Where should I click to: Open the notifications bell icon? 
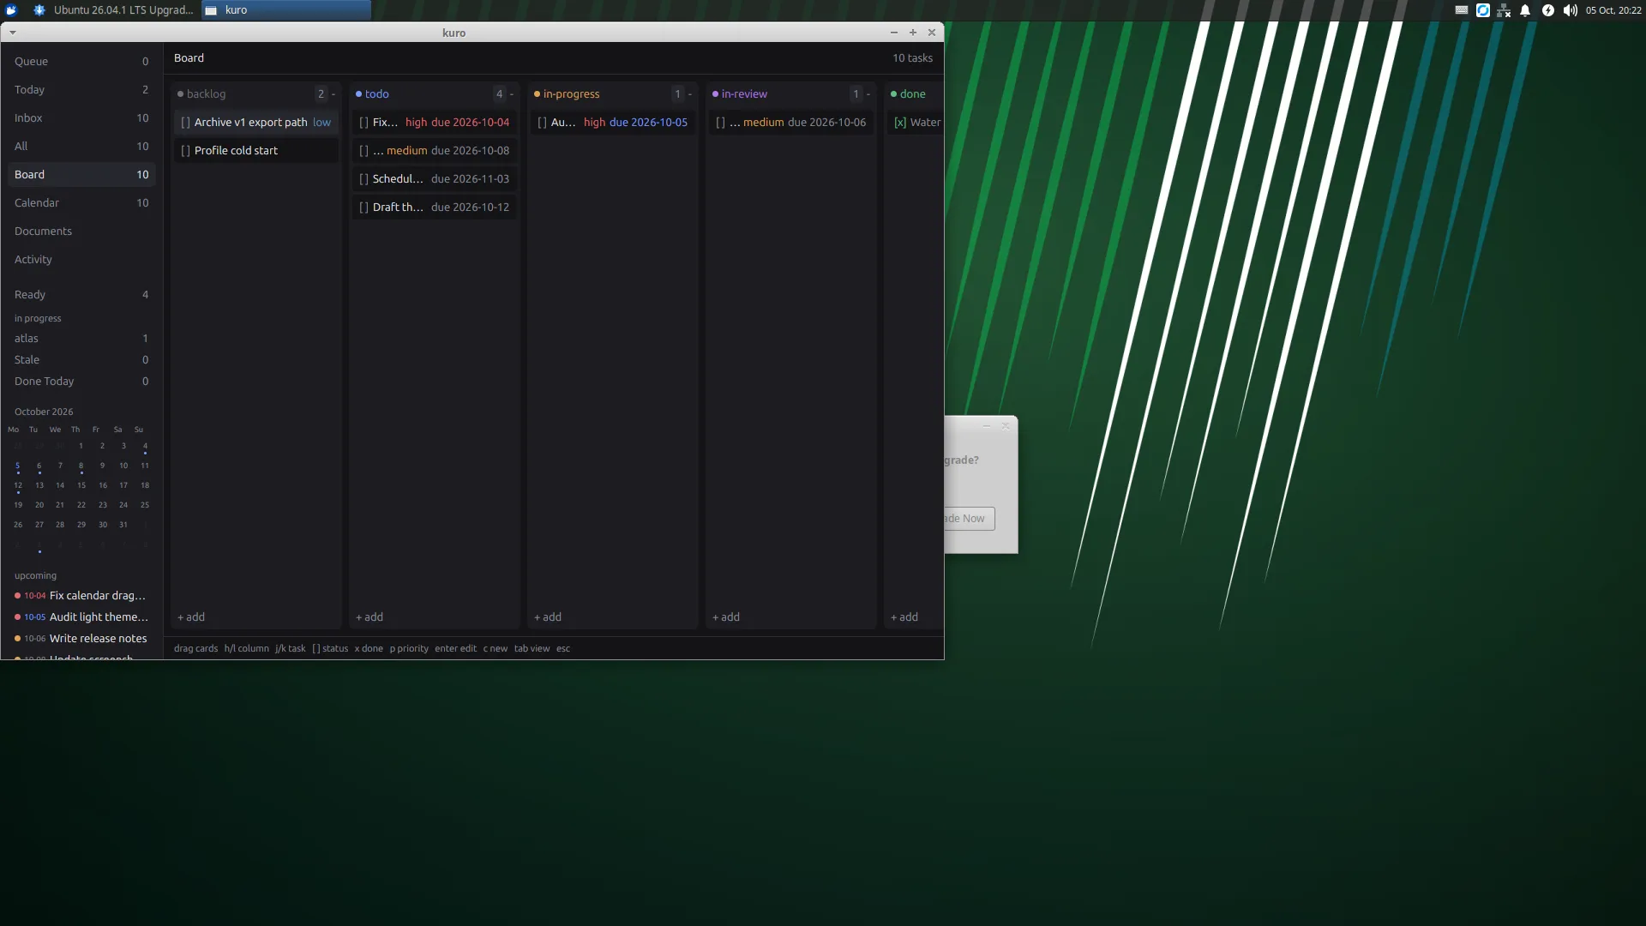(1525, 10)
